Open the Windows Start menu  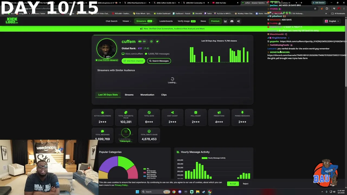[x=137, y=192]
